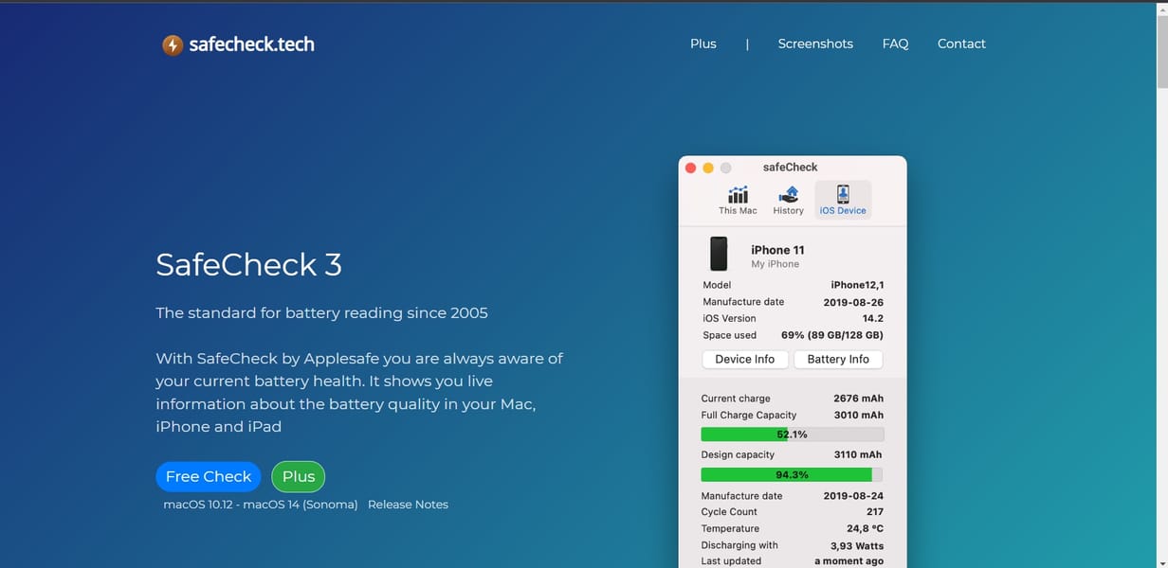Click the safeCheck window title
Screen dimensions: 1168x568
tap(790, 168)
